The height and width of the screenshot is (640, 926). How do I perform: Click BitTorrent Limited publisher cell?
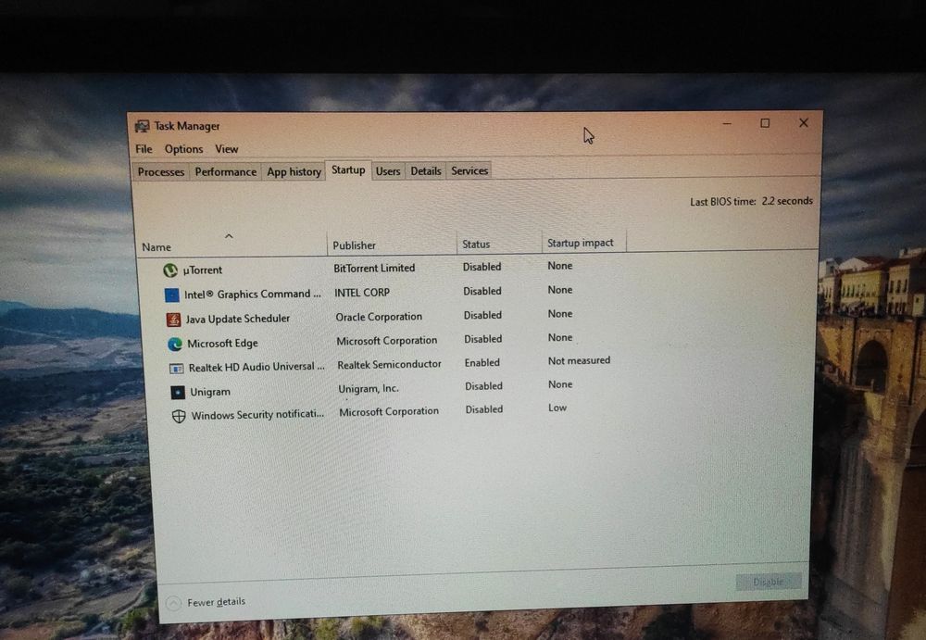pos(374,269)
